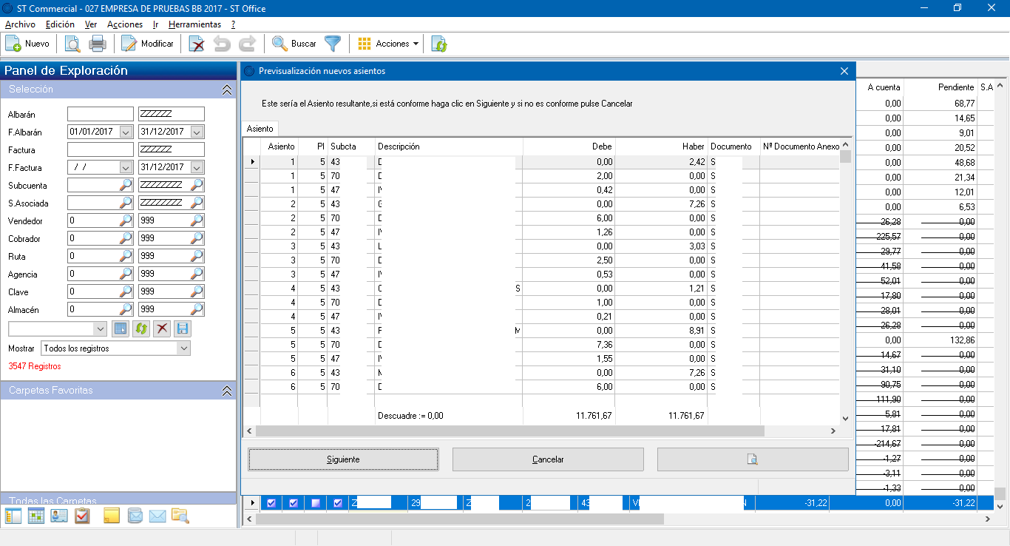1010x546 pixels.
Task: Toggle the third checkbox in the highlighted bottom row
Action: coord(316,503)
